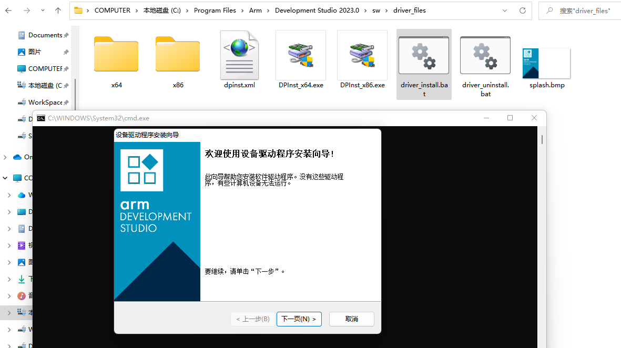Screen dimensions: 621x348
Task: Expand the OneDrive tree node
Action: (x=5, y=157)
